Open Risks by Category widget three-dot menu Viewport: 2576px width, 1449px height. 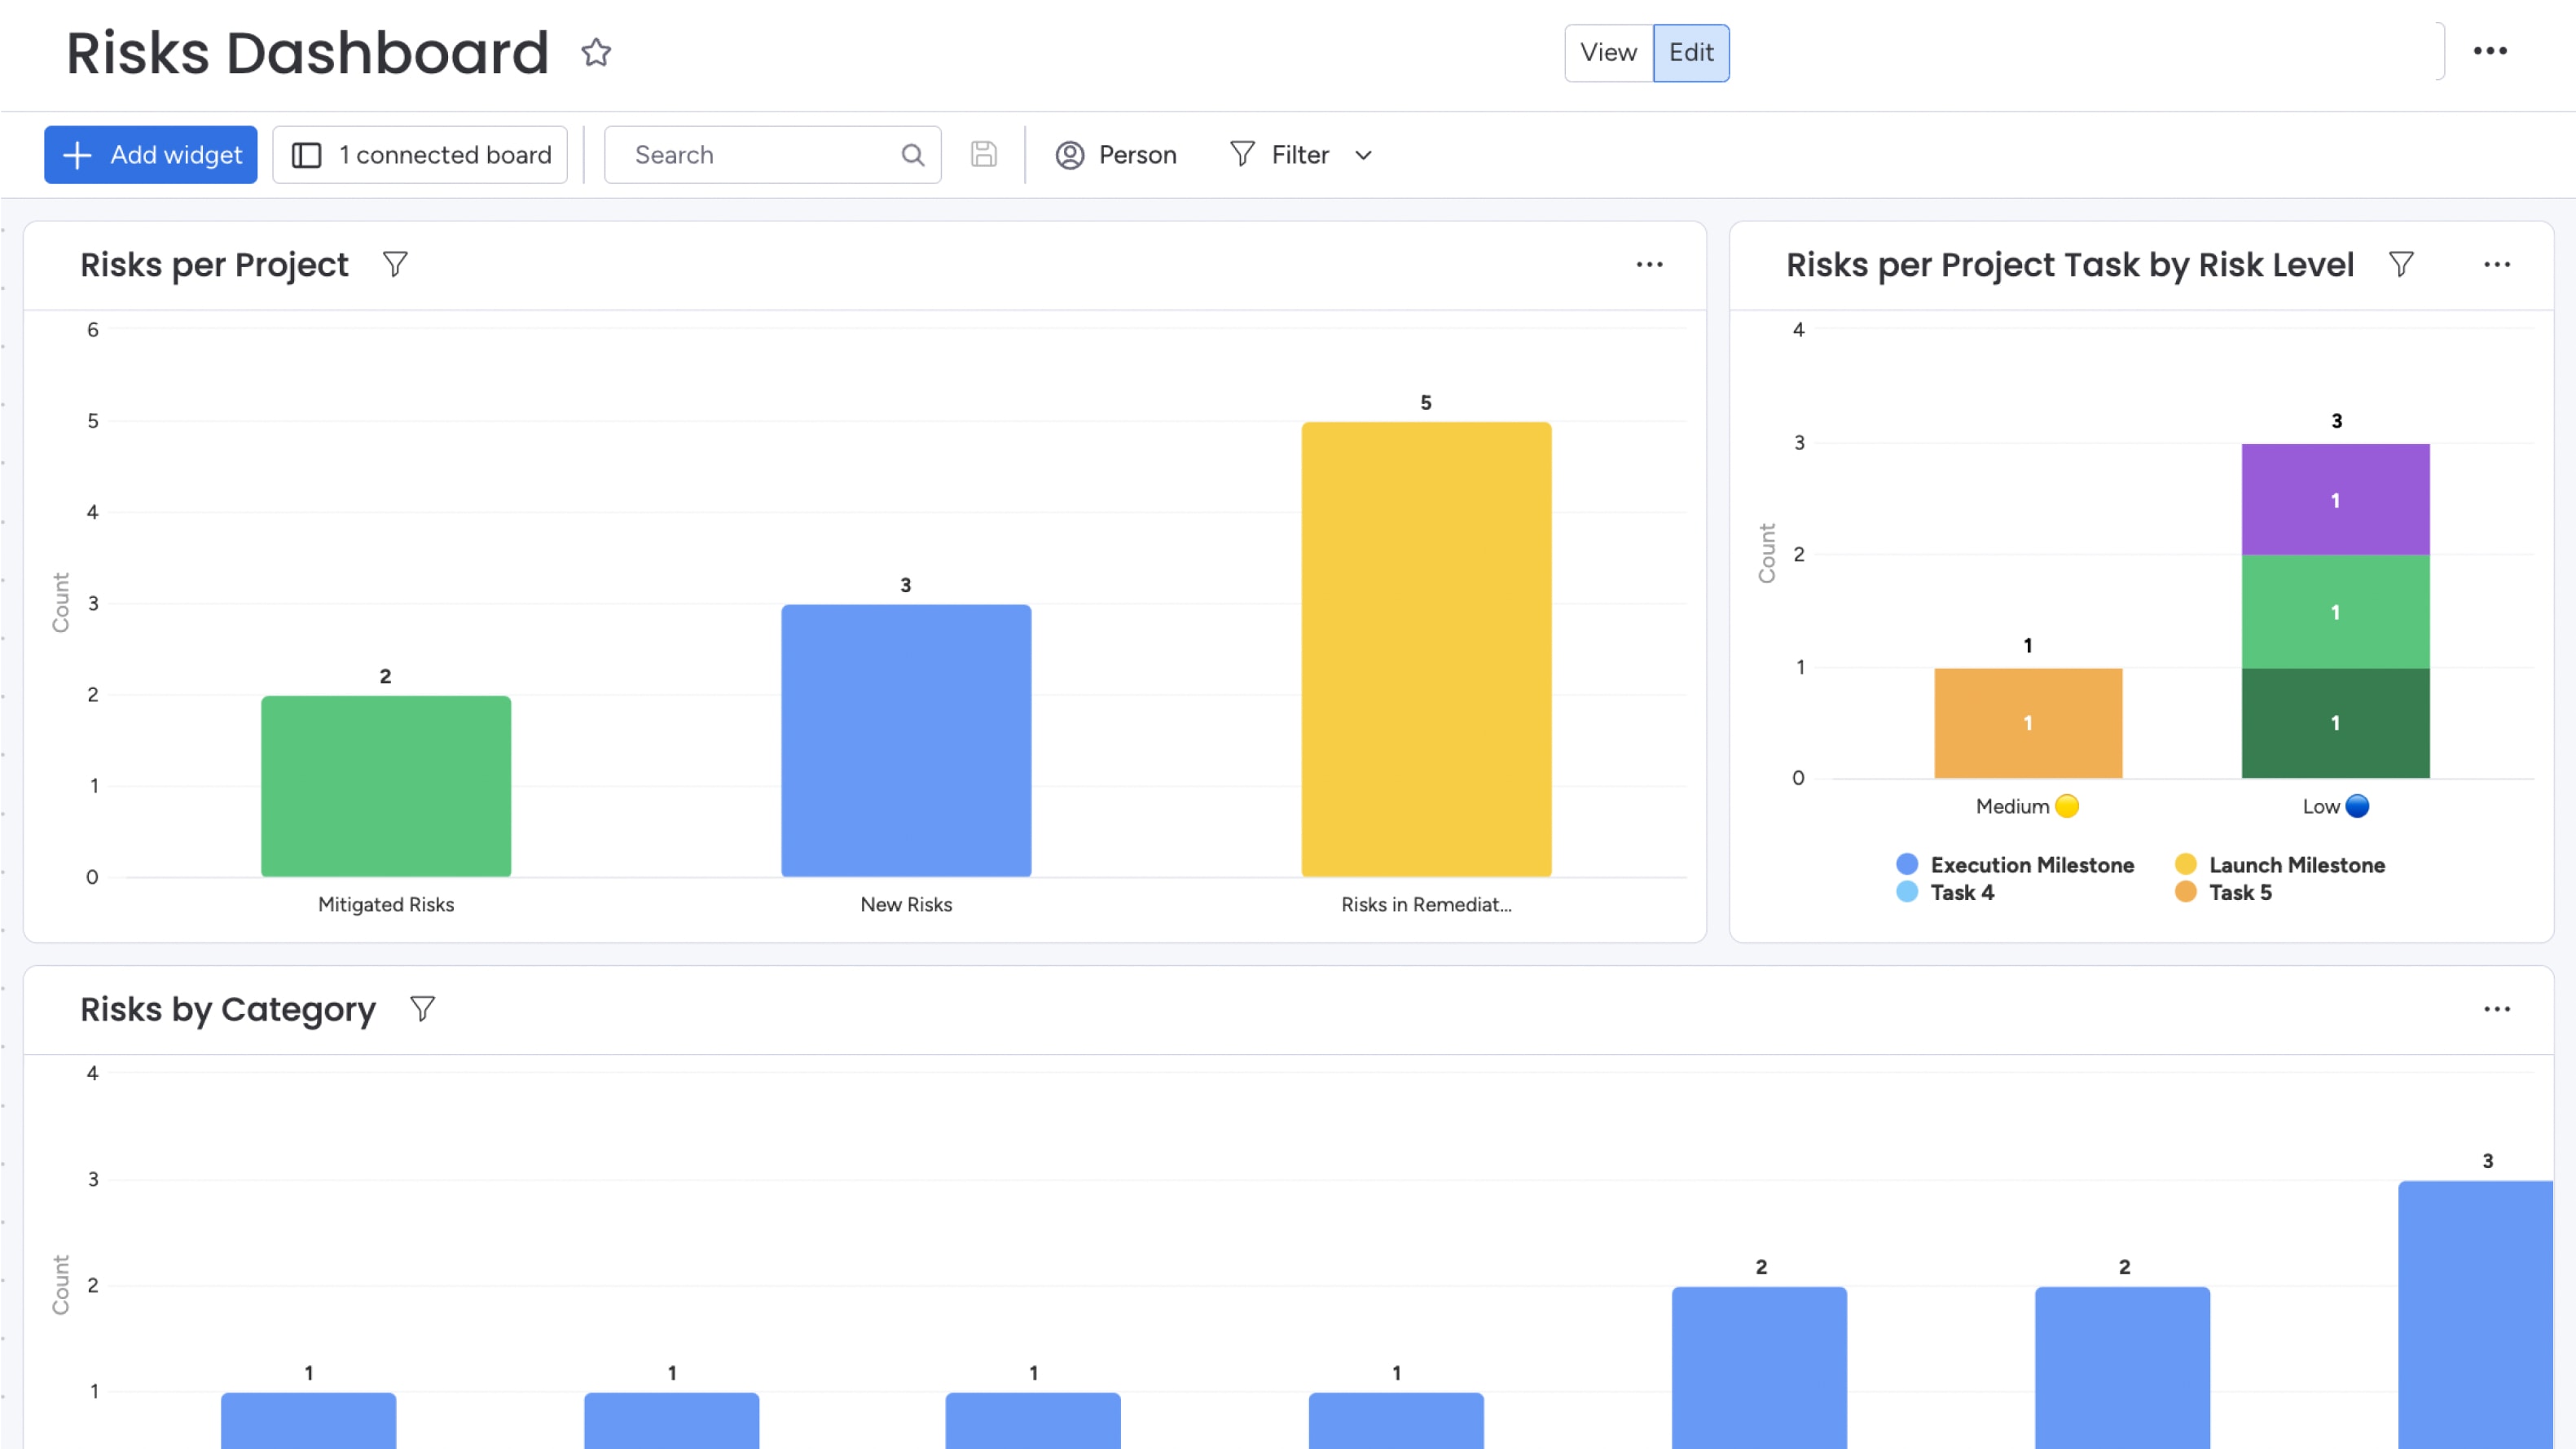[2497, 1009]
